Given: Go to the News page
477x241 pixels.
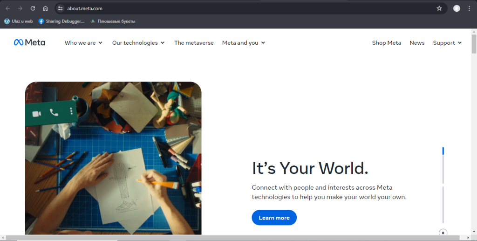Looking at the screenshot, I should [417, 43].
